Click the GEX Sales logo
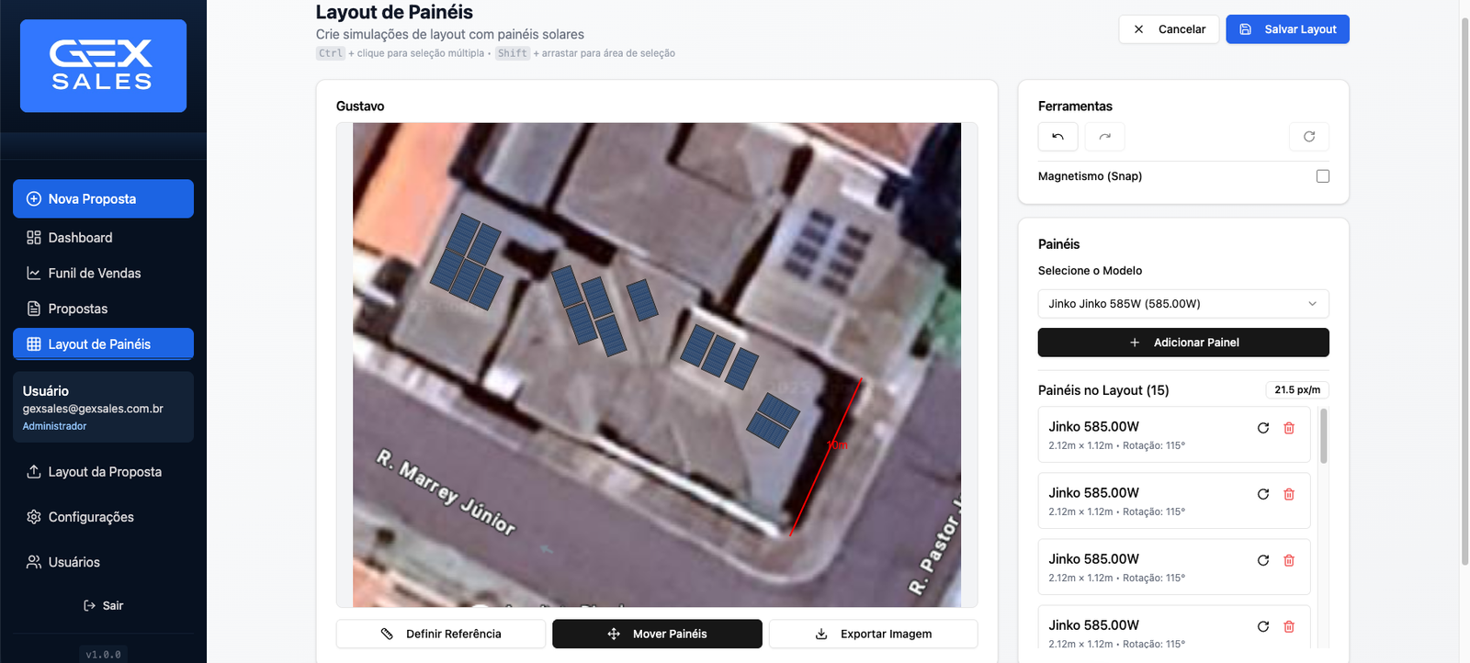The image size is (1470, 663). tap(103, 66)
